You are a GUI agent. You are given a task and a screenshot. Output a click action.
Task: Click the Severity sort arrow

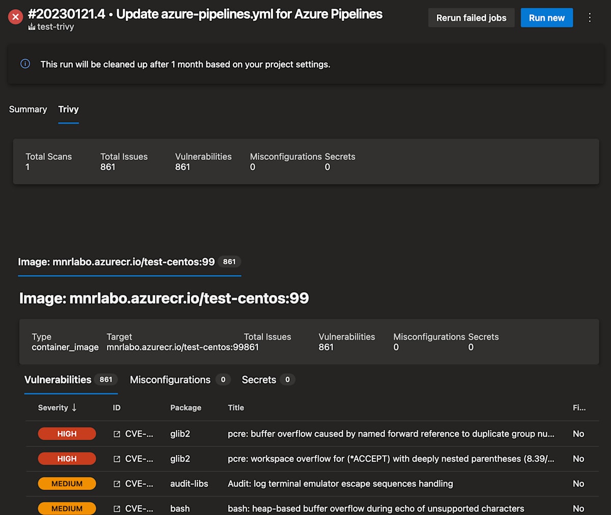[74, 408]
